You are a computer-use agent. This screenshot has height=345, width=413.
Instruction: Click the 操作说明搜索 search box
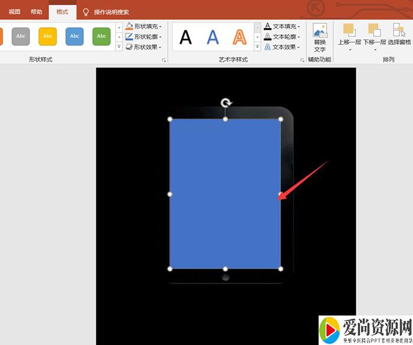(111, 12)
